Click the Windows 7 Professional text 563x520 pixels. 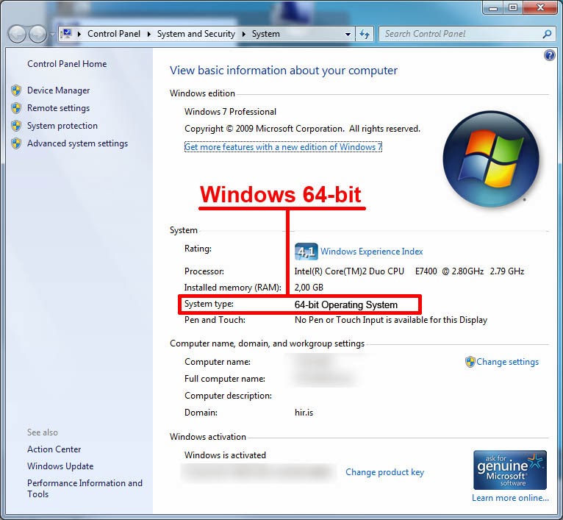pyautogui.click(x=230, y=112)
